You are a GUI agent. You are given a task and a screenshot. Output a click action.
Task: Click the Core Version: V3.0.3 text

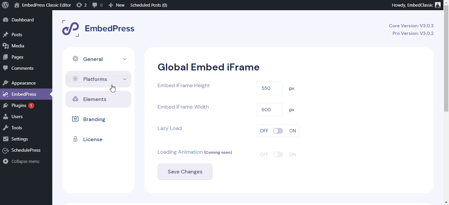(411, 26)
